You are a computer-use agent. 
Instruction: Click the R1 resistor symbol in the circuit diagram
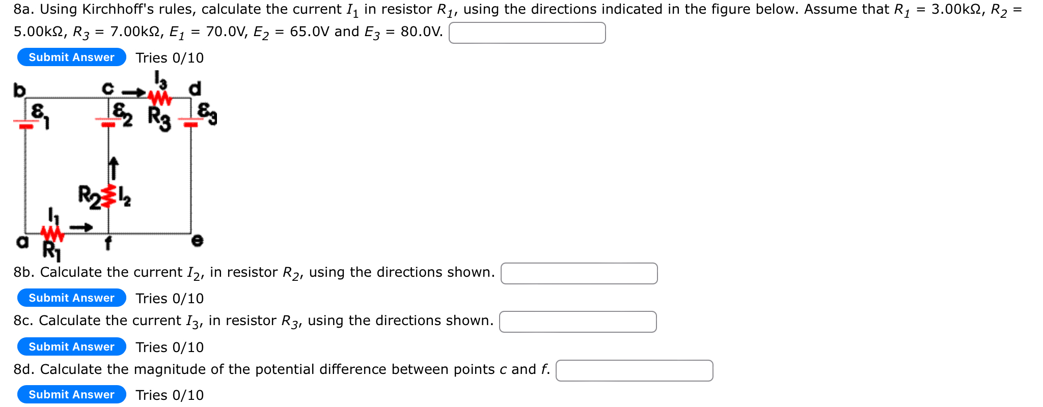tap(52, 233)
